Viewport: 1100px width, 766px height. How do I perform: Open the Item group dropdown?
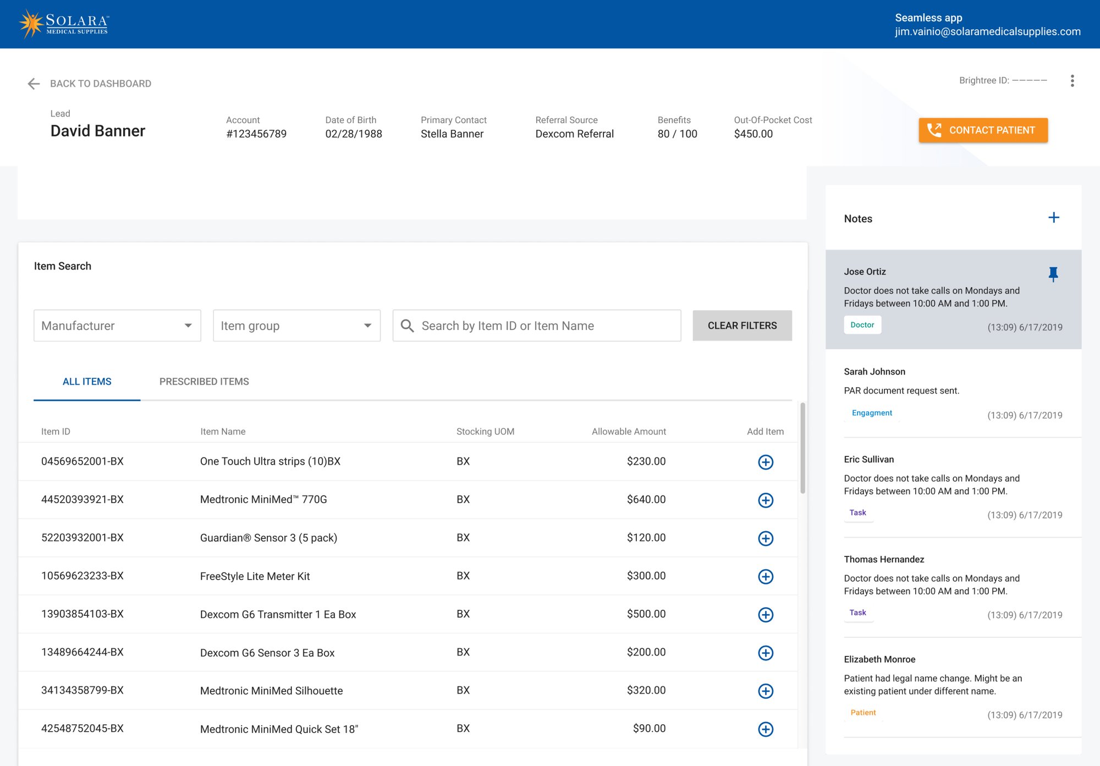(296, 326)
